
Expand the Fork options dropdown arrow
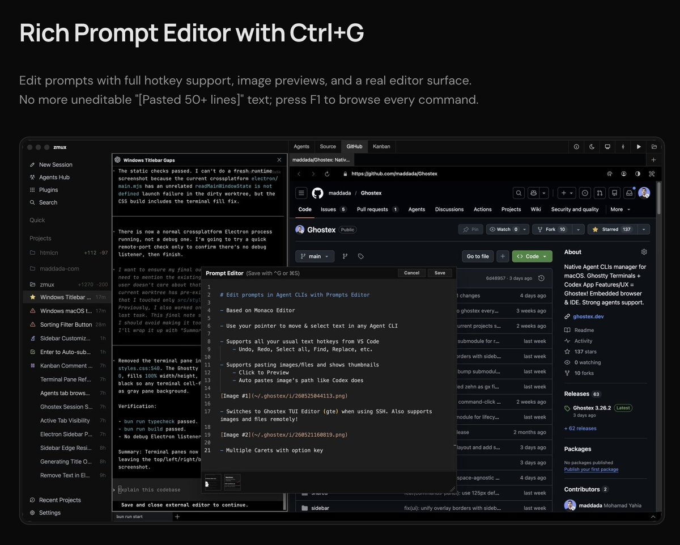click(x=577, y=230)
